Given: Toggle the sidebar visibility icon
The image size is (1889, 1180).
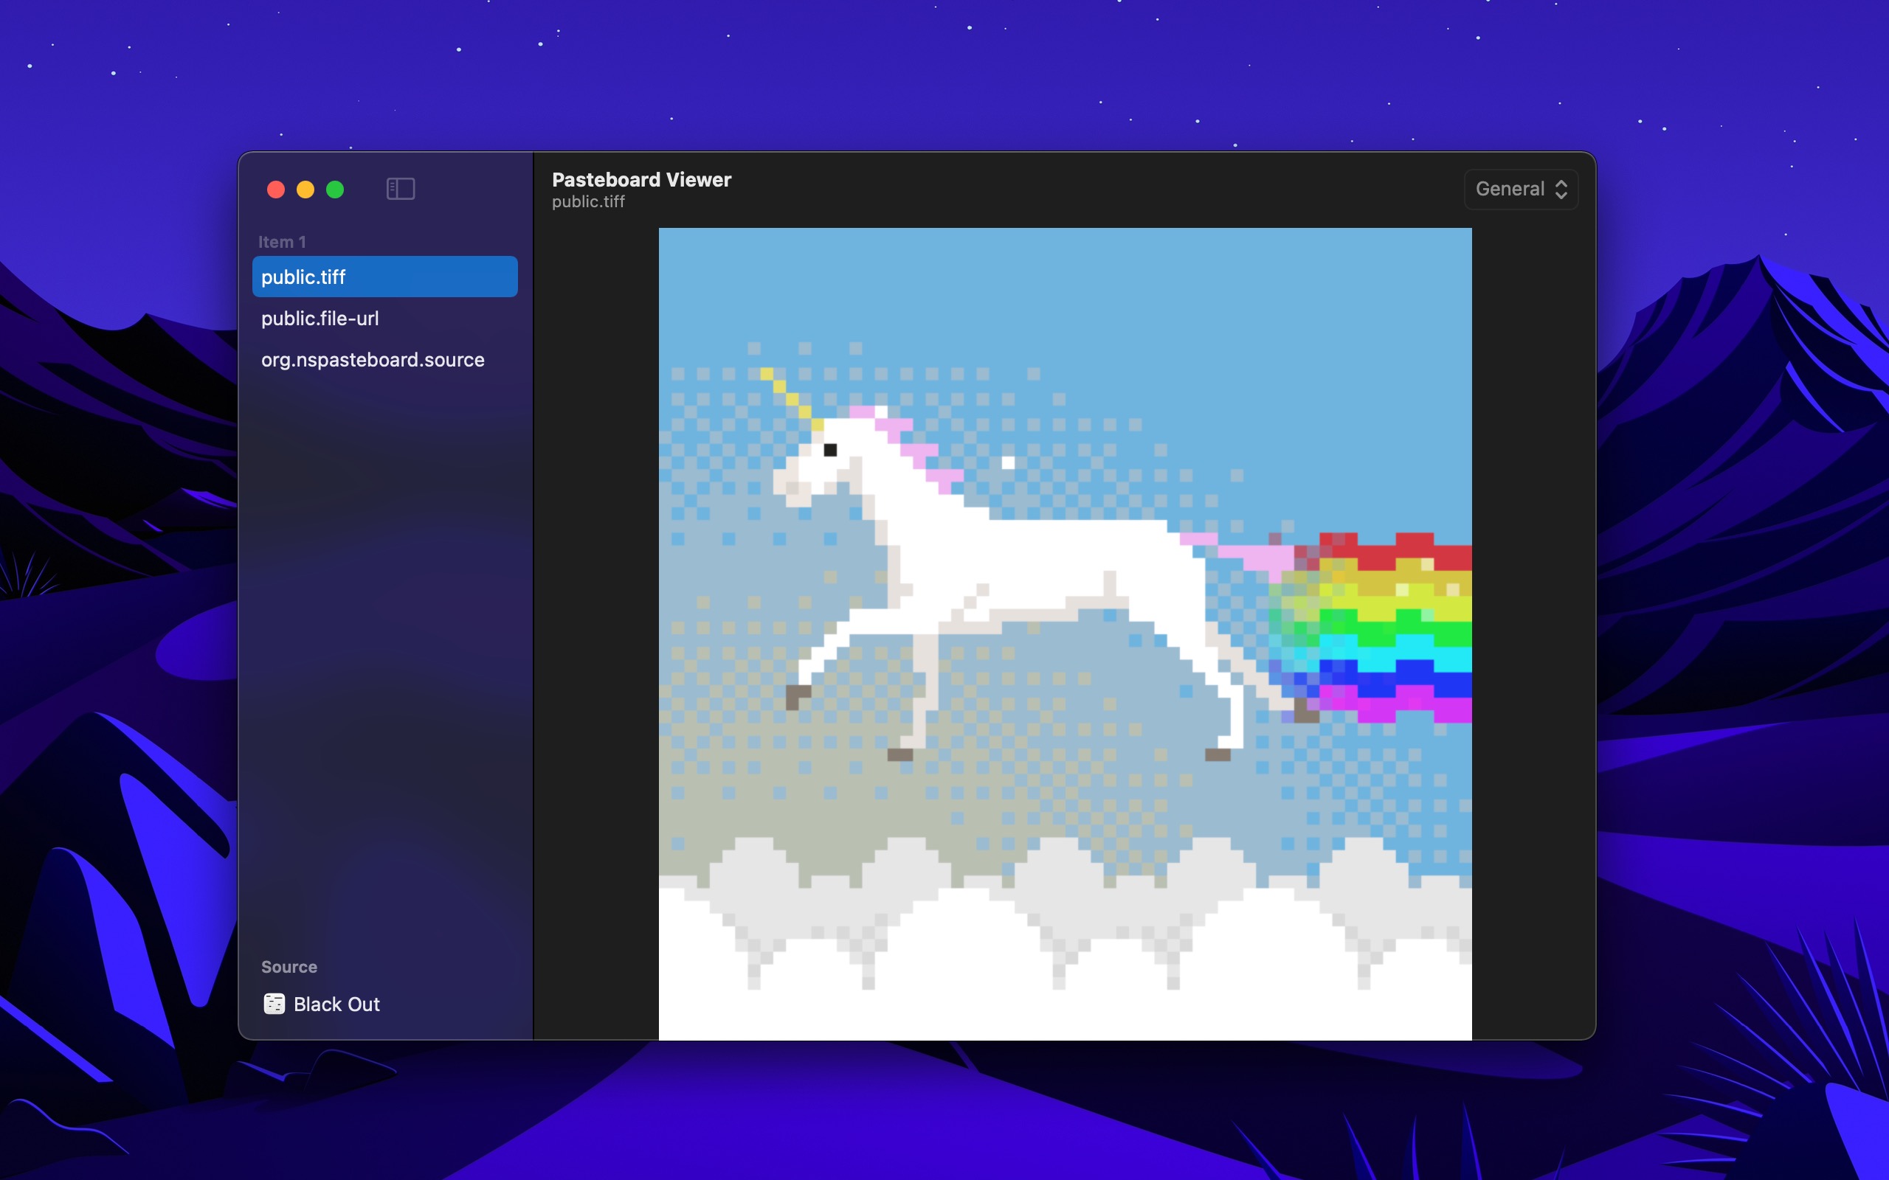Looking at the screenshot, I should pyautogui.click(x=400, y=189).
